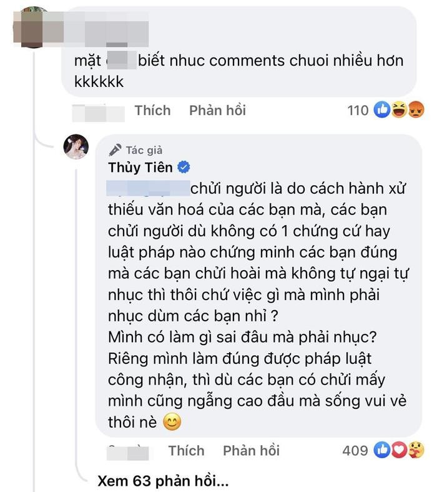This screenshot has width=437, height=492.
Task: Open reaction list showing 409 reactions
Action: 356,450
